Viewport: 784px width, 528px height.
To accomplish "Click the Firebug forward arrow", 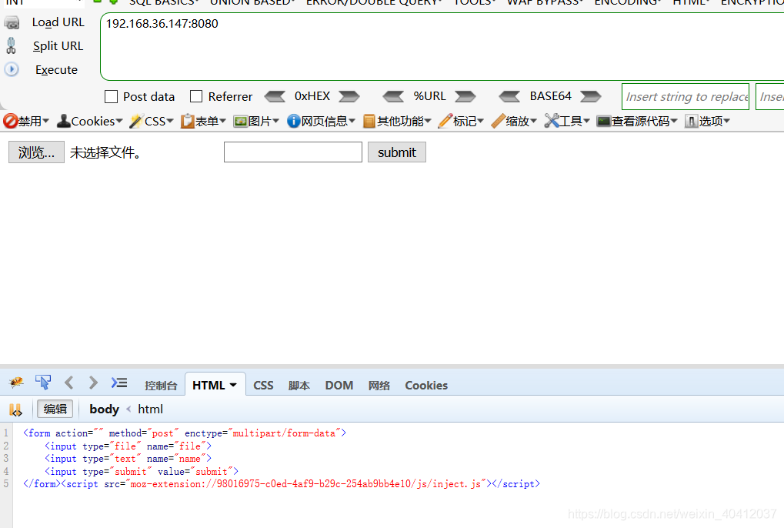I will coord(93,383).
